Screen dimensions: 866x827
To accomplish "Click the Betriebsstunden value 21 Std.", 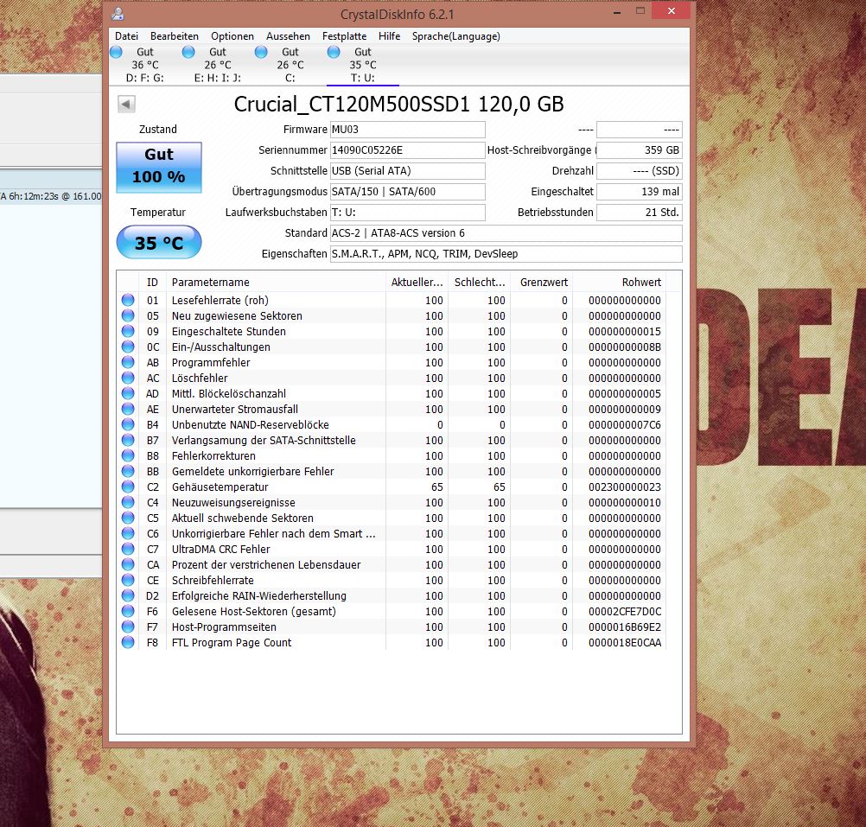I will [x=640, y=213].
